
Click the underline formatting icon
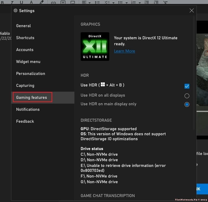[x=22, y=2]
